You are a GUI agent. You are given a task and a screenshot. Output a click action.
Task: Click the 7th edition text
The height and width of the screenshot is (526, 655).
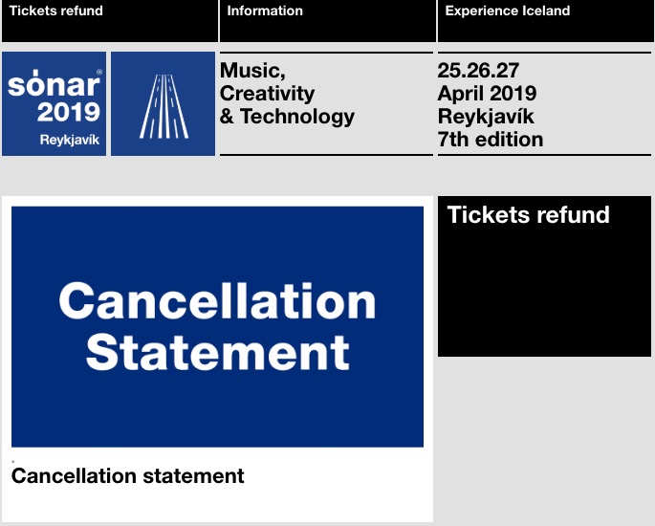(491, 140)
